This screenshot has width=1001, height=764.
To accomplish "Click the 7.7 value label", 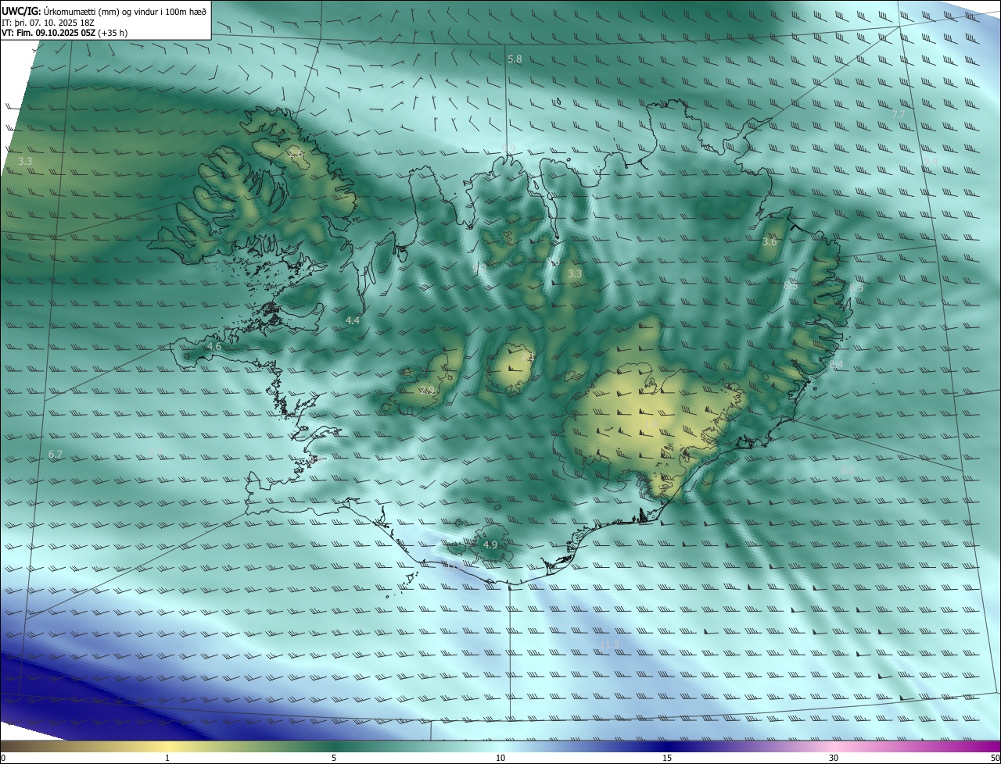I will [x=899, y=115].
